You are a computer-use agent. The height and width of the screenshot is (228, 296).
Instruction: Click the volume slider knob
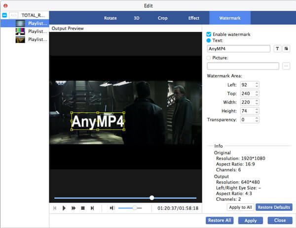pyautogui.click(x=135, y=208)
